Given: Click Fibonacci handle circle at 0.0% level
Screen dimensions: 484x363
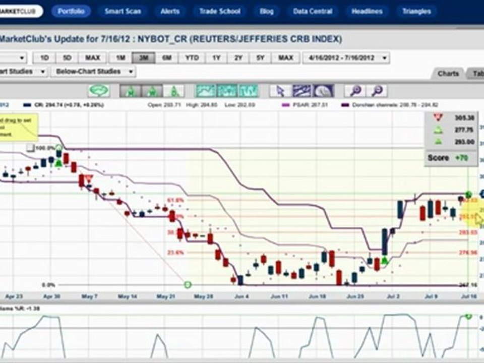Looking at the screenshot, I should pyautogui.click(x=188, y=284).
